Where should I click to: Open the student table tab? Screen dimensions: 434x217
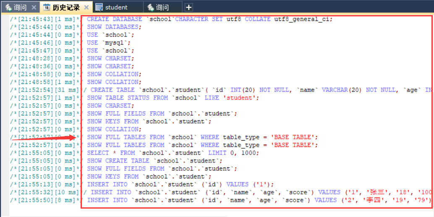coord(118,8)
